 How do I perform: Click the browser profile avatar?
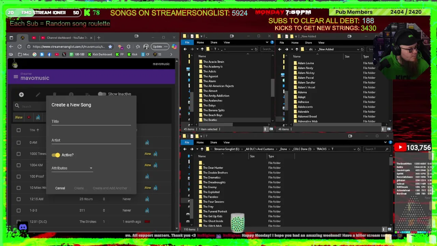click(146, 46)
